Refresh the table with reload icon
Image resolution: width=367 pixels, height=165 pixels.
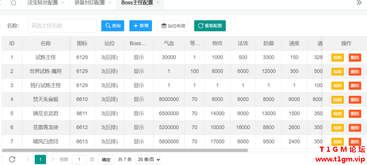tap(12, 160)
